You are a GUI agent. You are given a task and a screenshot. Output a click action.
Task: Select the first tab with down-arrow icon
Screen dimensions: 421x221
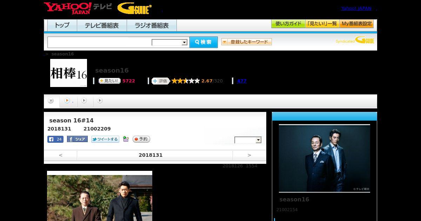(51, 101)
